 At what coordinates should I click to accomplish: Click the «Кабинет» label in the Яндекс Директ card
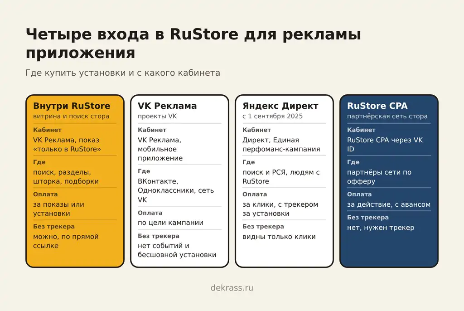256,130
